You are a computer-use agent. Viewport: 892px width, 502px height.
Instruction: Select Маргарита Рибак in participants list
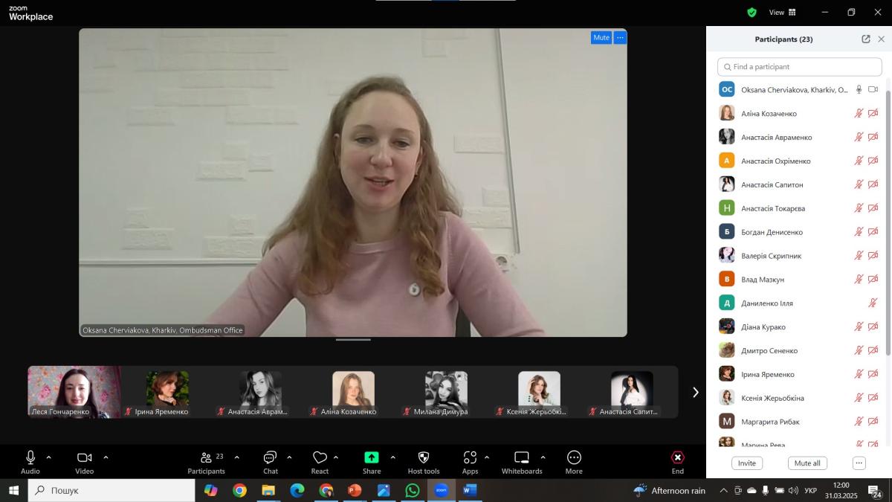(800, 421)
